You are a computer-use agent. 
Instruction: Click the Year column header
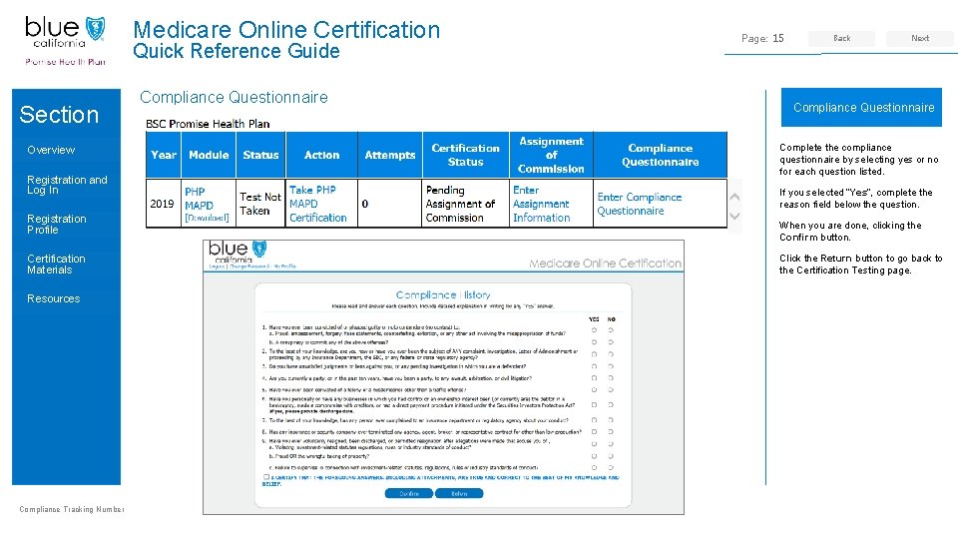pos(163,156)
